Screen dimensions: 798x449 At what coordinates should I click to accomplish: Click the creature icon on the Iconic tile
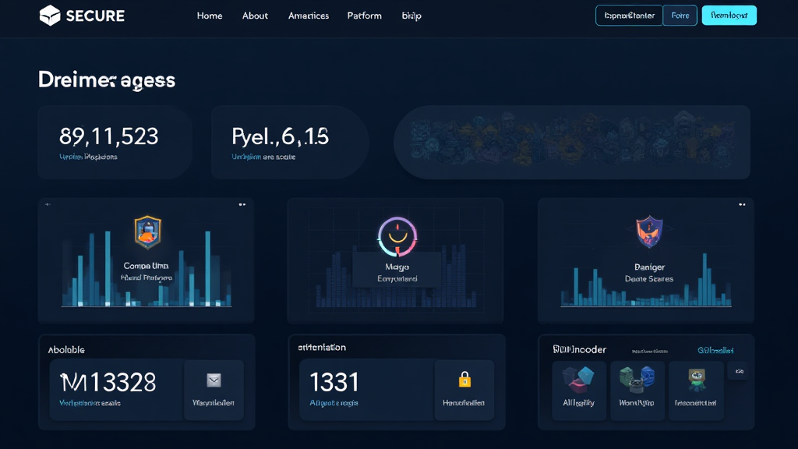pyautogui.click(x=695, y=380)
